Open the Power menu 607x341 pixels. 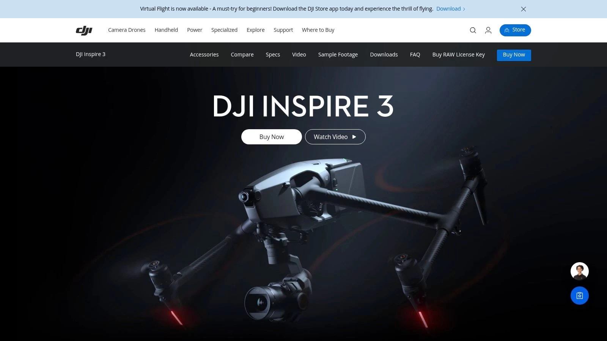(x=195, y=30)
